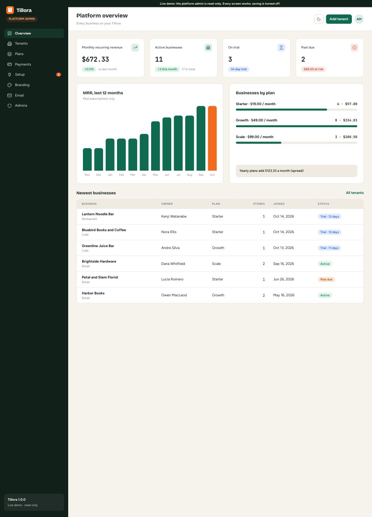This screenshot has width=372, height=517.
Task: Click the $334.83 Growth revenue value
Action: click(x=350, y=120)
